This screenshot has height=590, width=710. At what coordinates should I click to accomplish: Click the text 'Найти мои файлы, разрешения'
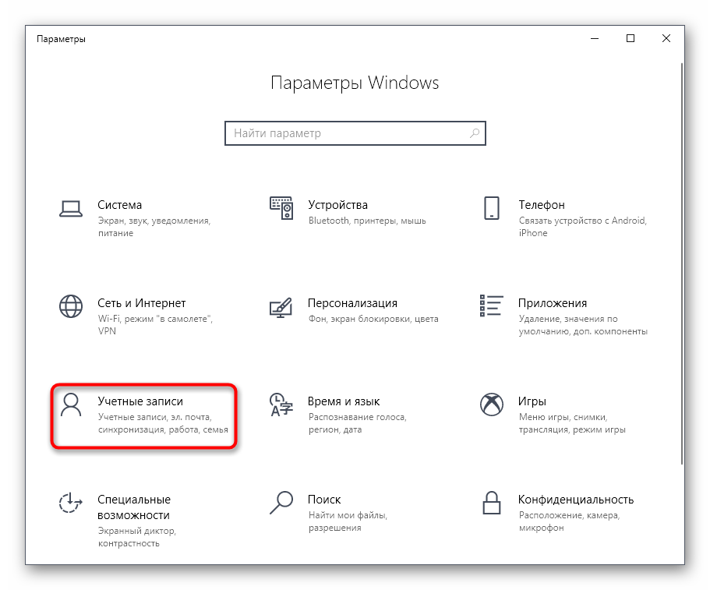click(348, 521)
